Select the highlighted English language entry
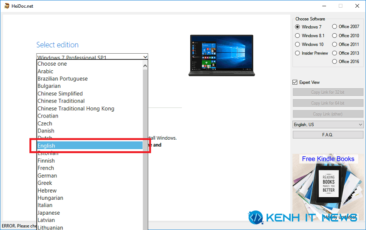Viewport: 366px width, 230px height. pyautogui.click(x=90, y=146)
